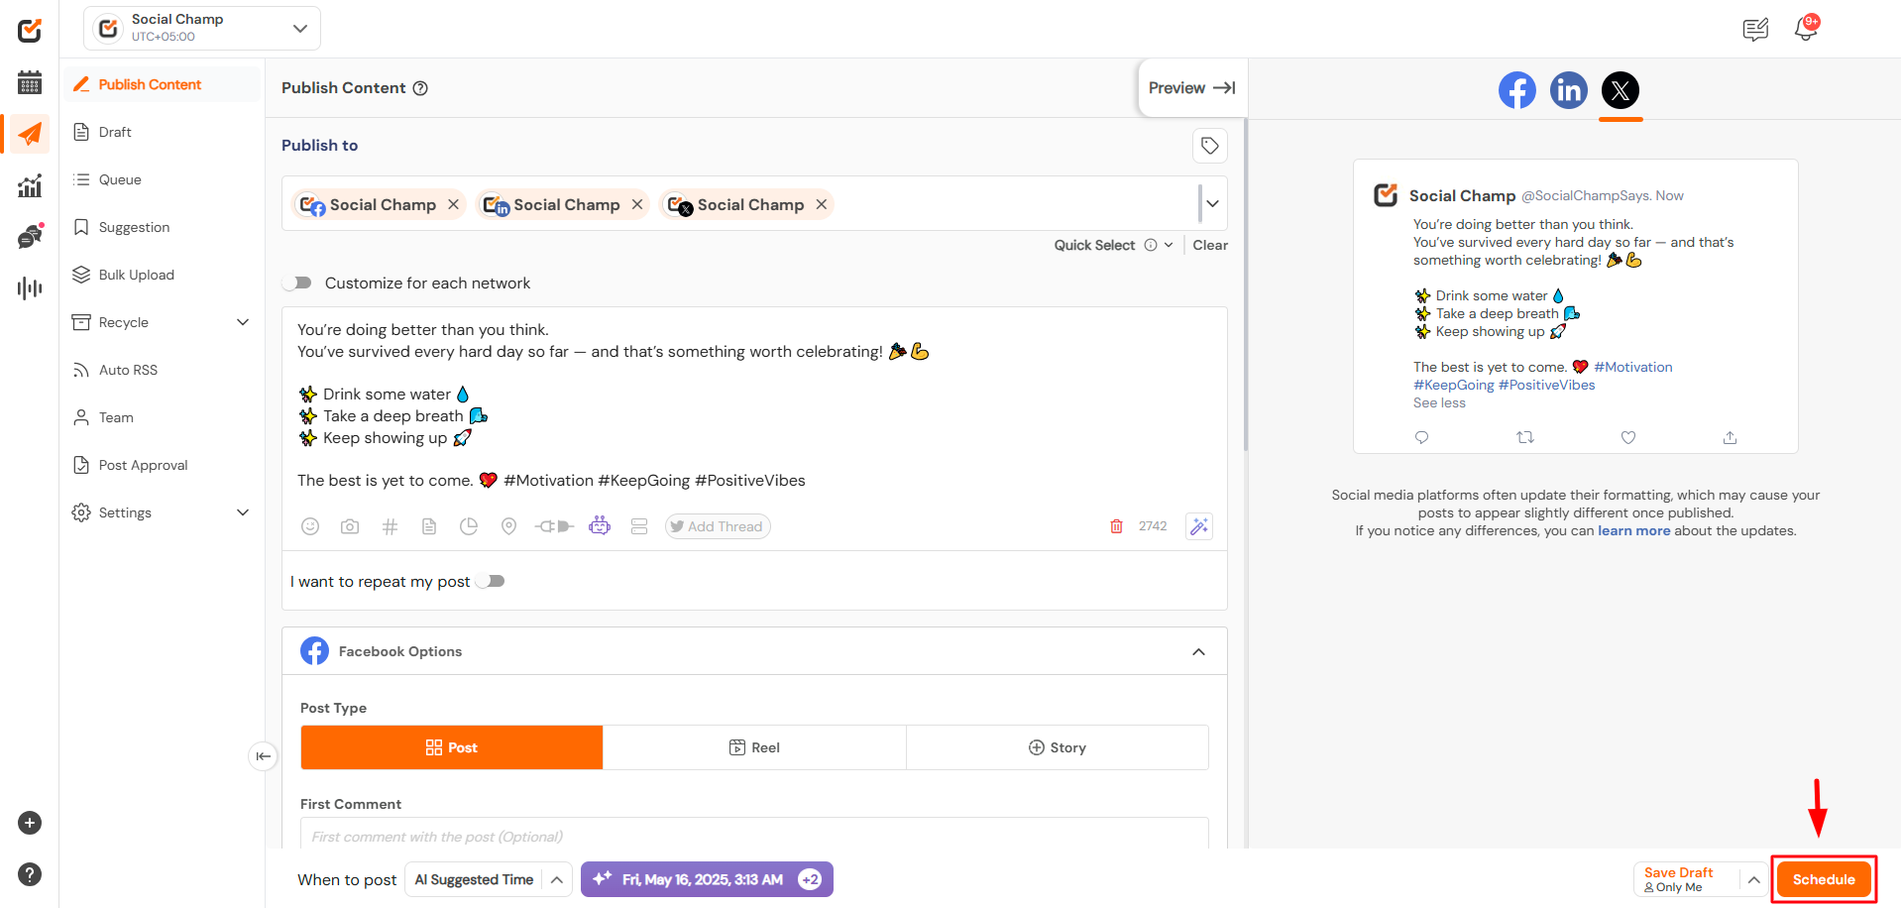Open the notifications bell icon
This screenshot has height=908, width=1901.
1806,29
